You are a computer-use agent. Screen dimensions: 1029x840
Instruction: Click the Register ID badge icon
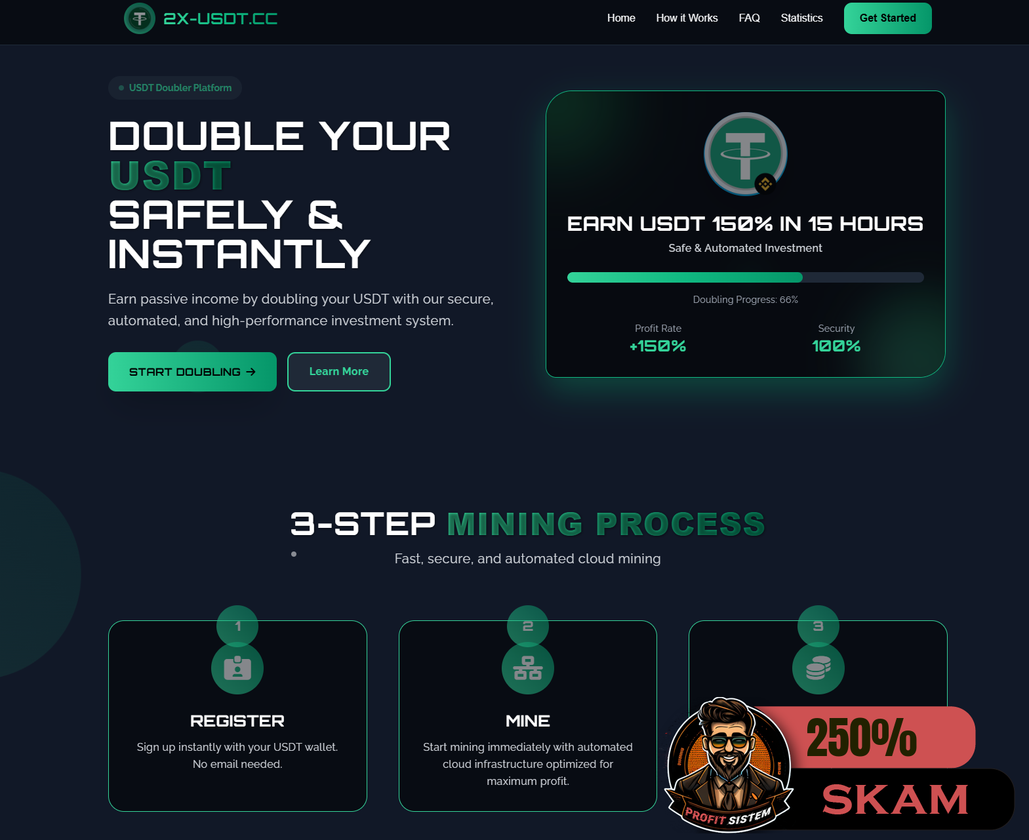click(237, 668)
